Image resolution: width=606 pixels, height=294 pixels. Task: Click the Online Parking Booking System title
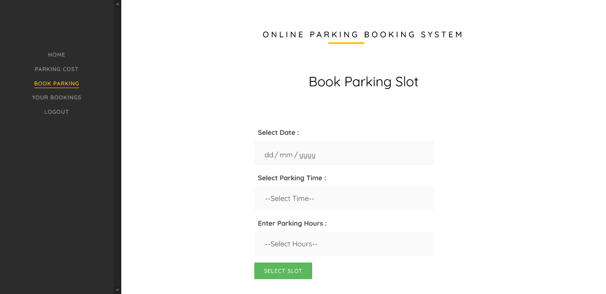363,35
